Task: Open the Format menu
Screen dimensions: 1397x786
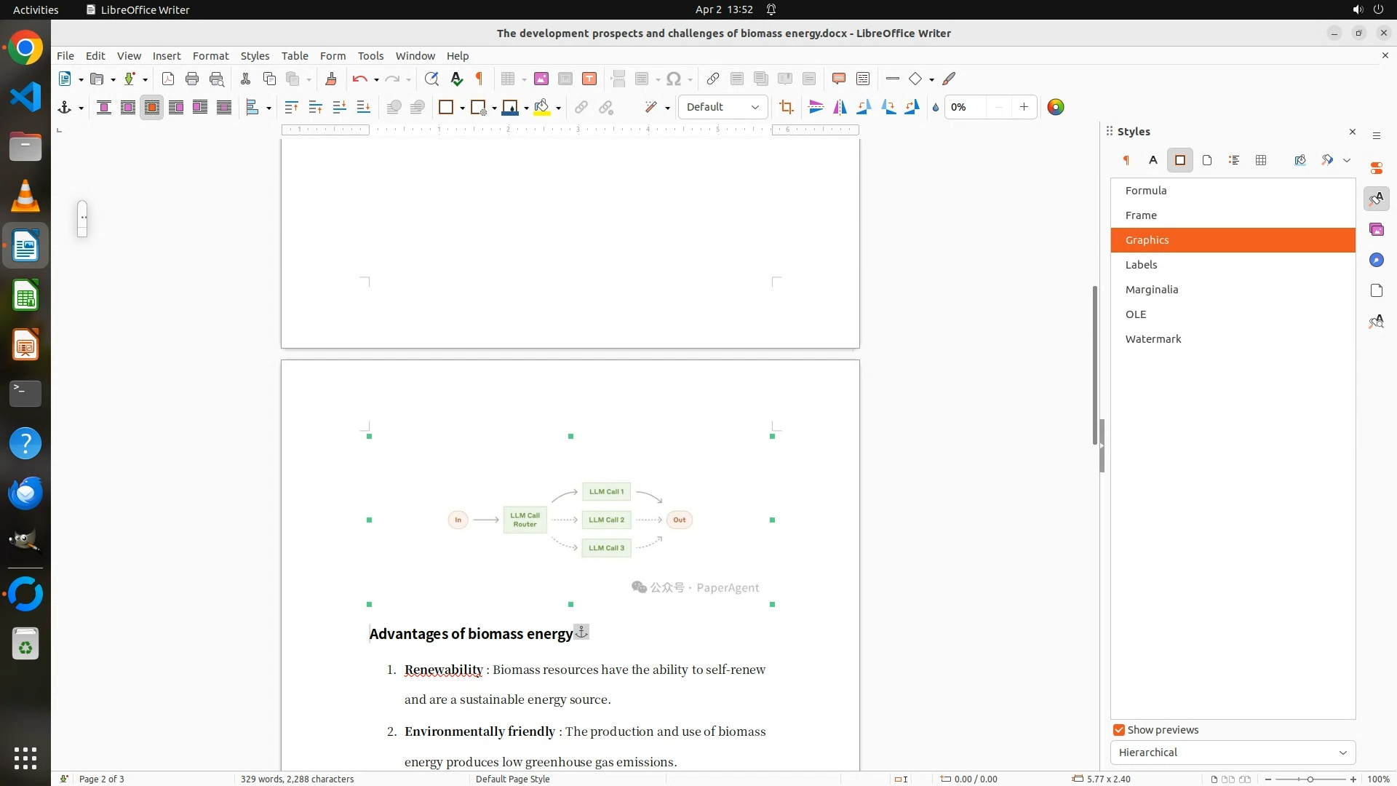Action: pyautogui.click(x=210, y=56)
